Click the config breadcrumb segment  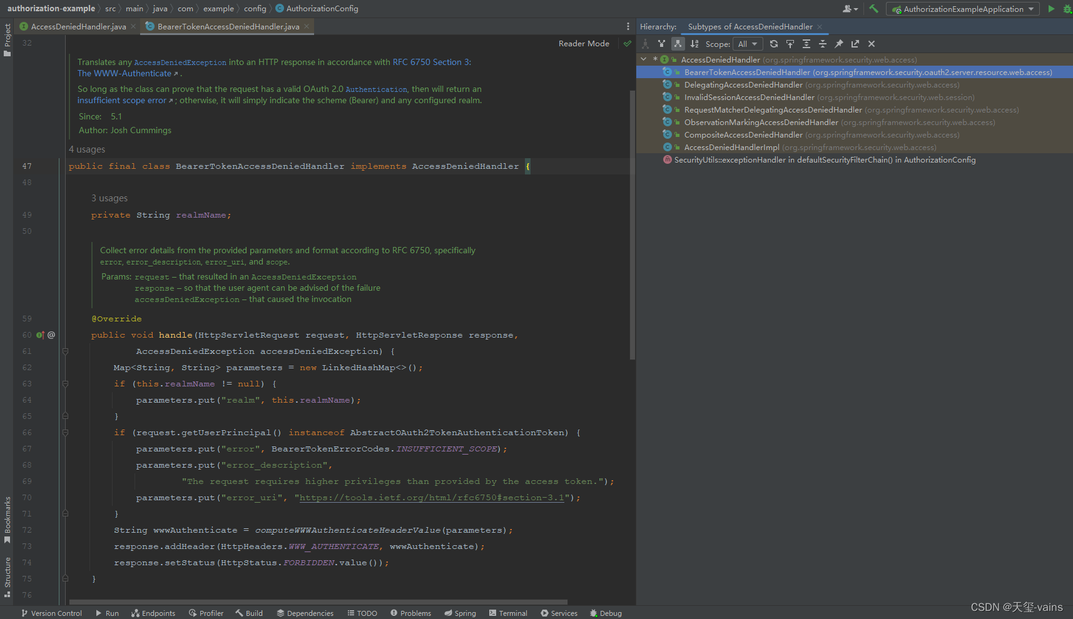[255, 9]
